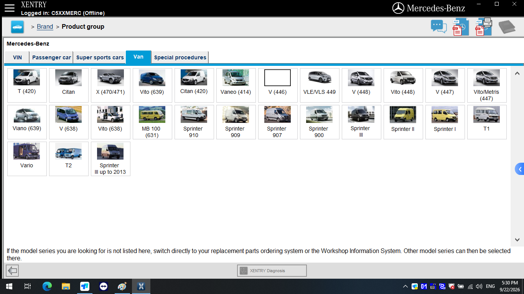
Task: Click the volume speaker tray icon
Action: pos(479,286)
